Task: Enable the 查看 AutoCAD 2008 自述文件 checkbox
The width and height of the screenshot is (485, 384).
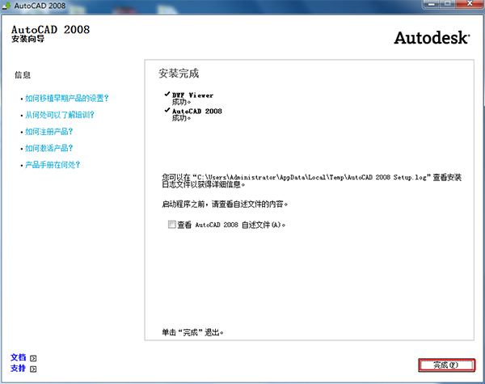Action: tap(171, 225)
